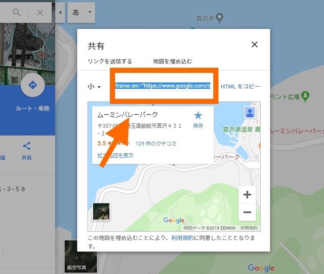The height and width of the screenshot is (274, 324).
Task: Click the ムーミンバレーパーク title in preview card
Action: coord(128,114)
